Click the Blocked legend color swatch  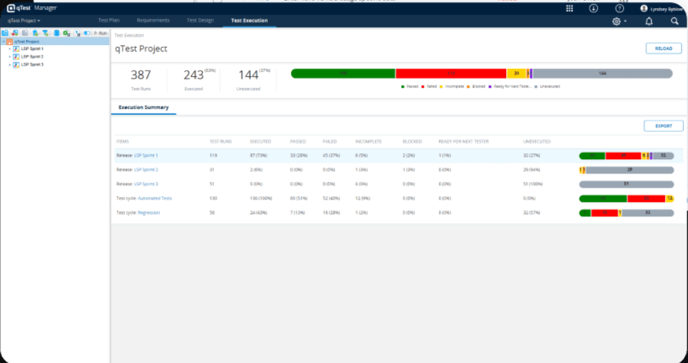tap(469, 87)
